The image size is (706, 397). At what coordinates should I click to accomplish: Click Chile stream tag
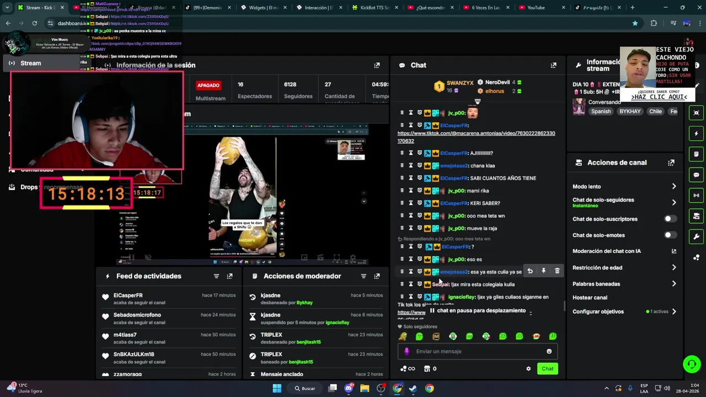click(655, 111)
